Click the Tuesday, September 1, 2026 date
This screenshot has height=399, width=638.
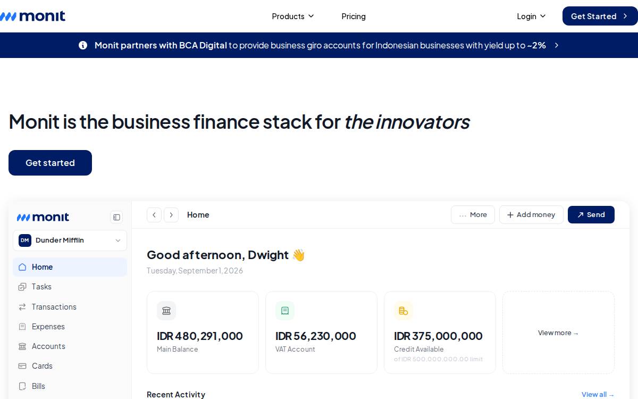tap(195, 271)
